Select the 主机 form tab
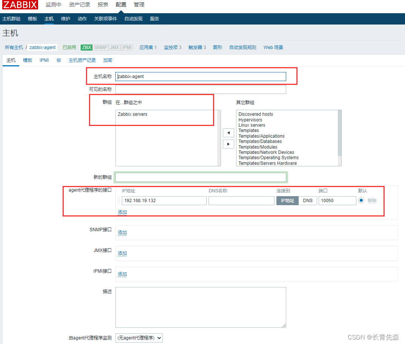 coord(11,60)
